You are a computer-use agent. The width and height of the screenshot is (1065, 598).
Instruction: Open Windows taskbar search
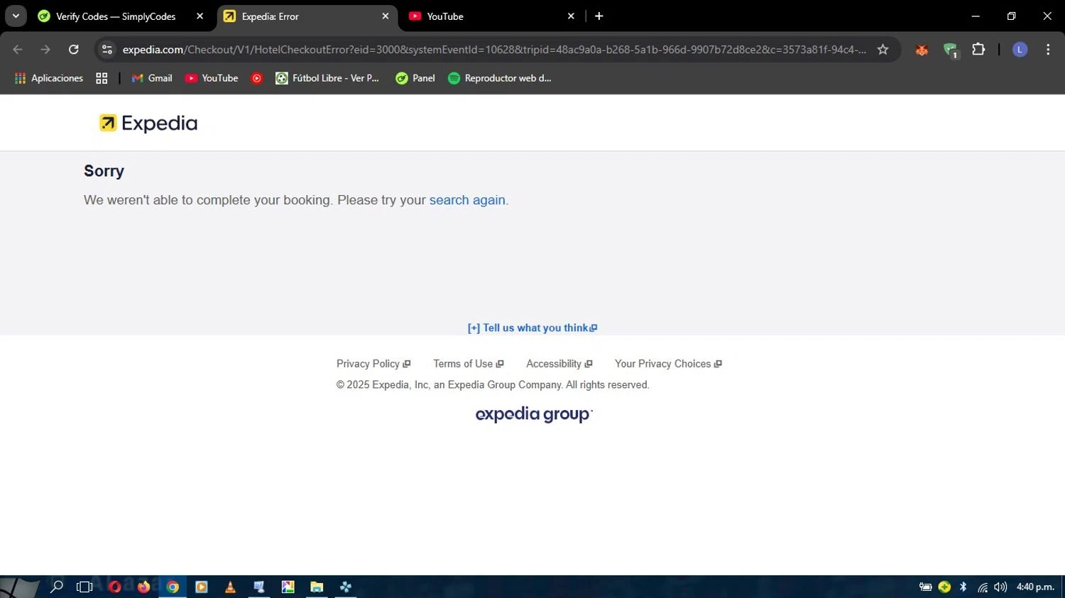pyautogui.click(x=57, y=587)
